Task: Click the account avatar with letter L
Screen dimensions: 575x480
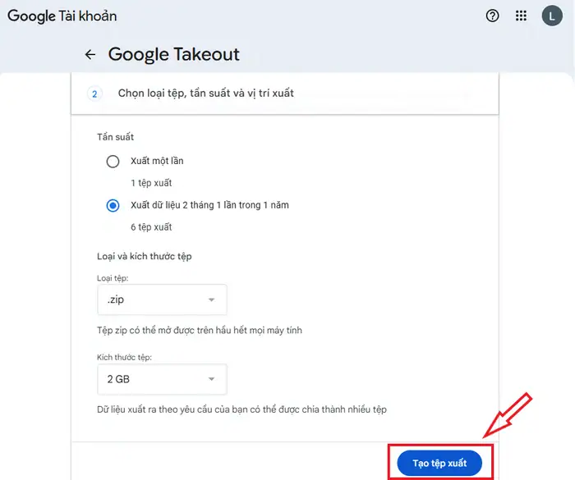Action: pos(551,16)
